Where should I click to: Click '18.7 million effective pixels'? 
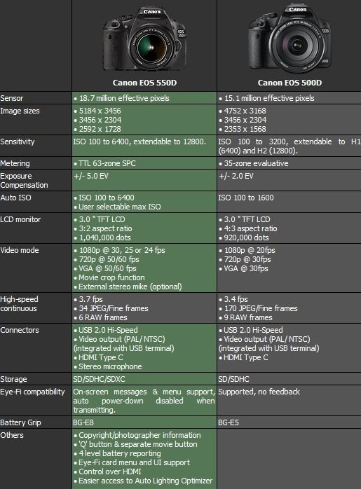(124, 98)
